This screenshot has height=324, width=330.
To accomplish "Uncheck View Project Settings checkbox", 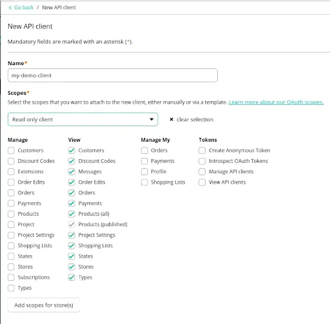I will point(72,235).
